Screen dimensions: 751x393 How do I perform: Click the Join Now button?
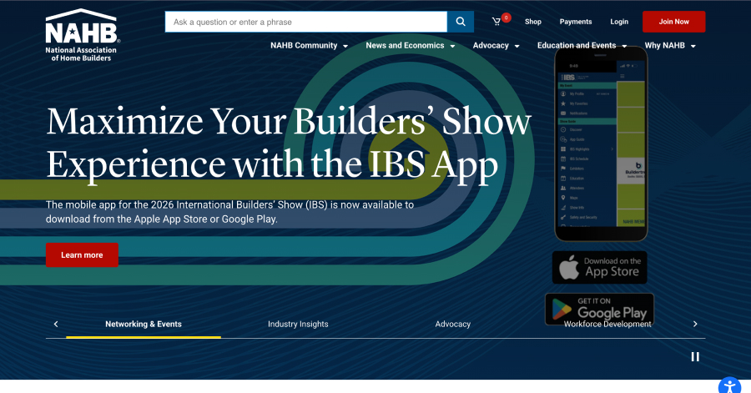673,22
